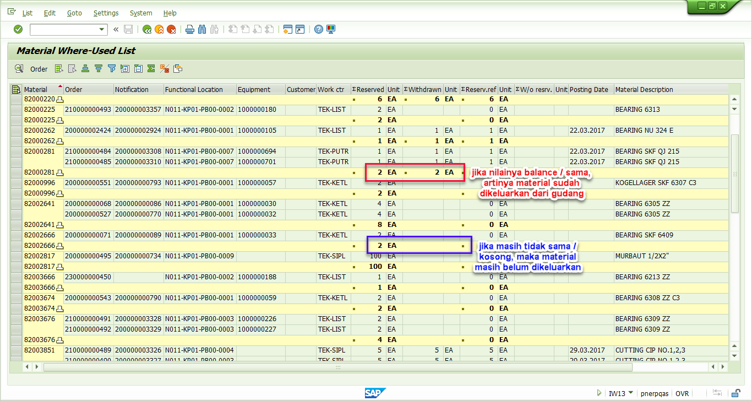The image size is (752, 401).
Task: Click the Generate Shortcut icon
Action: tap(300, 29)
